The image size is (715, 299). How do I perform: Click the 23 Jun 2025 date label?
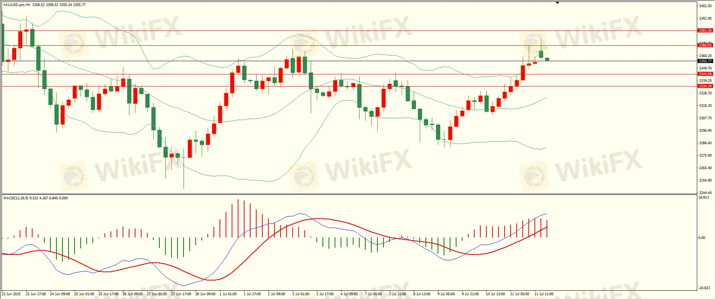click(x=11, y=294)
